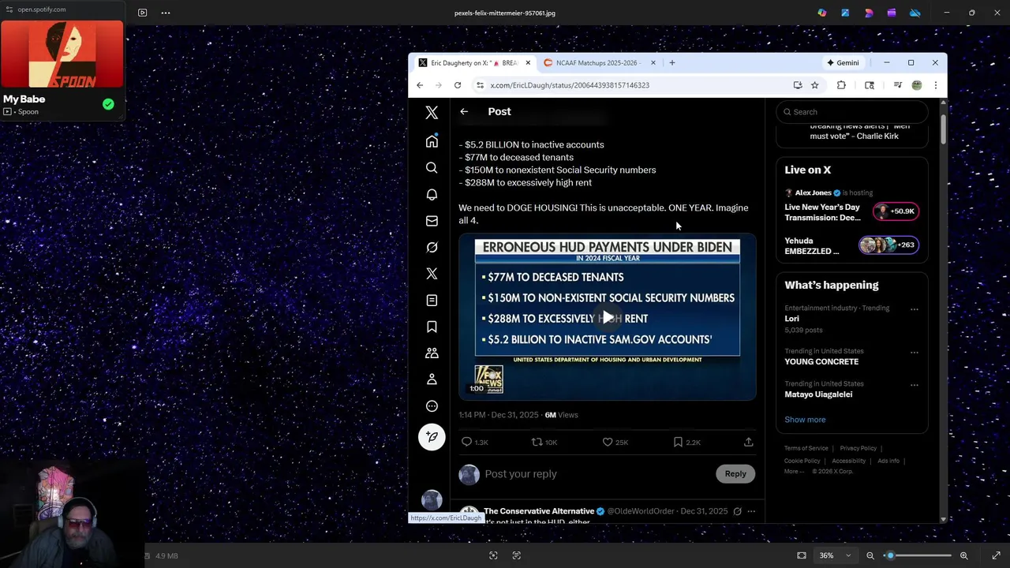Close the Eric Daugherty X tab

[528, 63]
